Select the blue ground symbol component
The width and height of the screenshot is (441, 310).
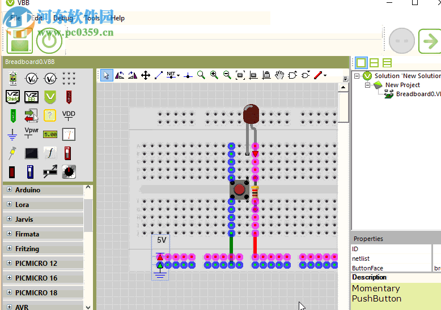click(x=12, y=135)
